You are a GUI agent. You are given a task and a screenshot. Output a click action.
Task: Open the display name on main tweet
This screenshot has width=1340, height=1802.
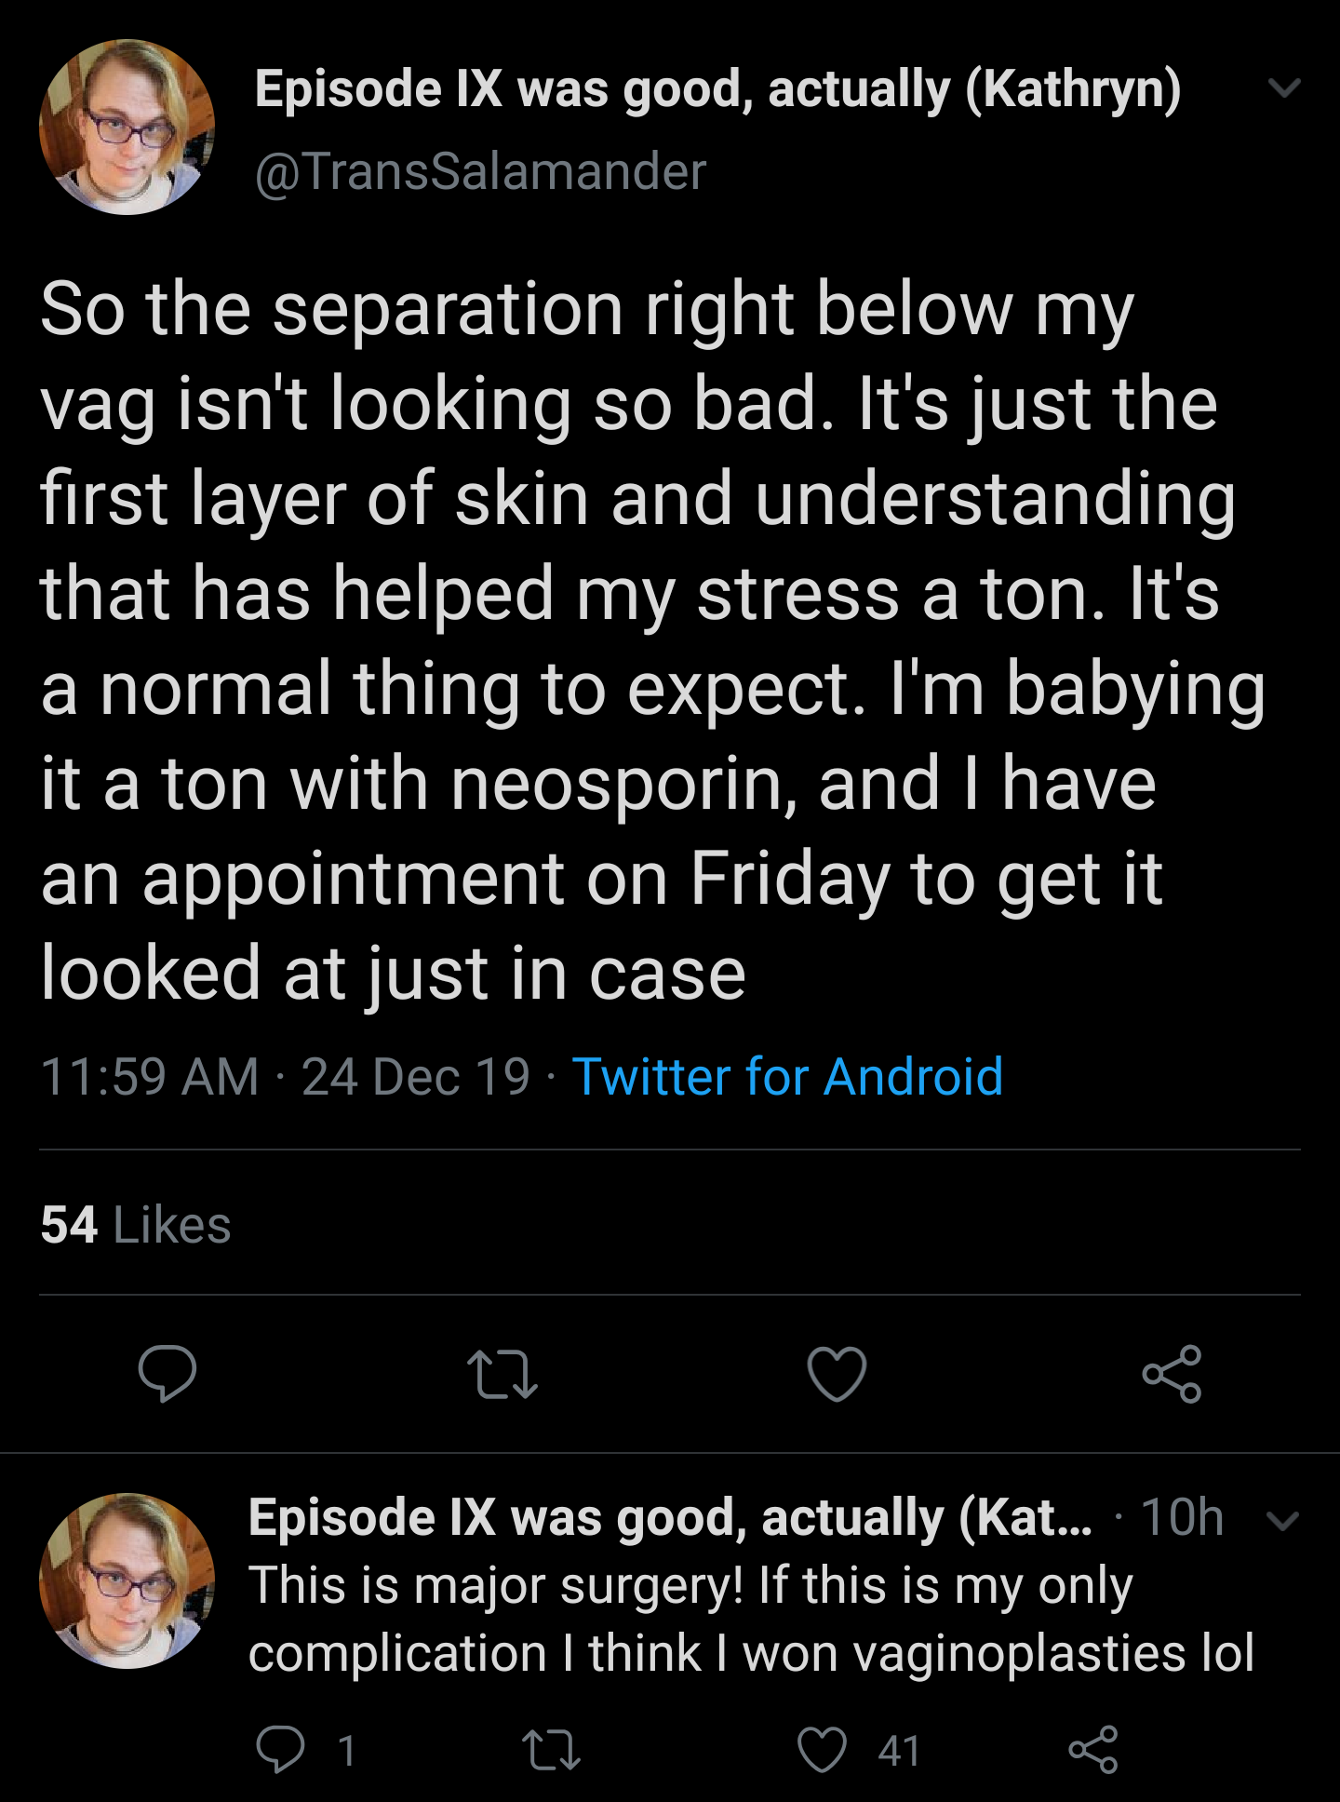click(717, 89)
